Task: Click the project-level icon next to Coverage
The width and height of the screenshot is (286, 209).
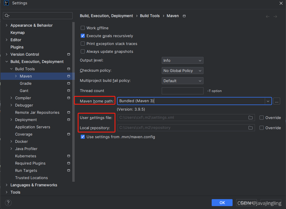Action: tap(69, 134)
